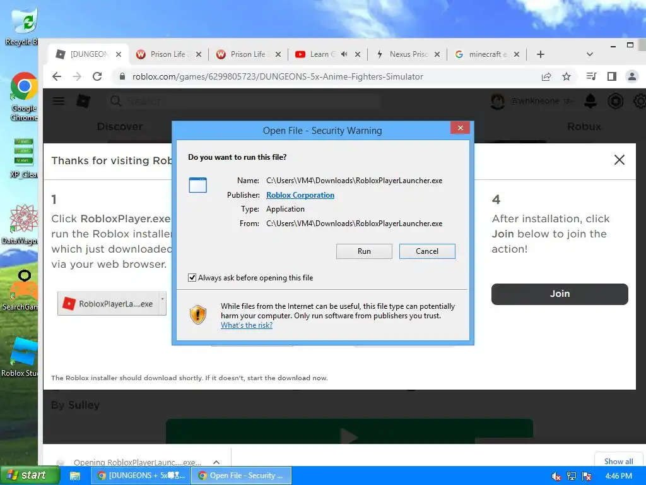
Task: Open Roblox notifications bell
Action: click(x=590, y=101)
